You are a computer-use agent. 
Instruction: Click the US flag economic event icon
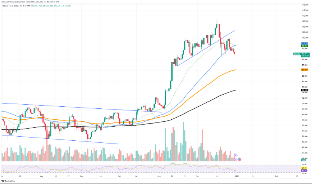[x=240, y=159]
